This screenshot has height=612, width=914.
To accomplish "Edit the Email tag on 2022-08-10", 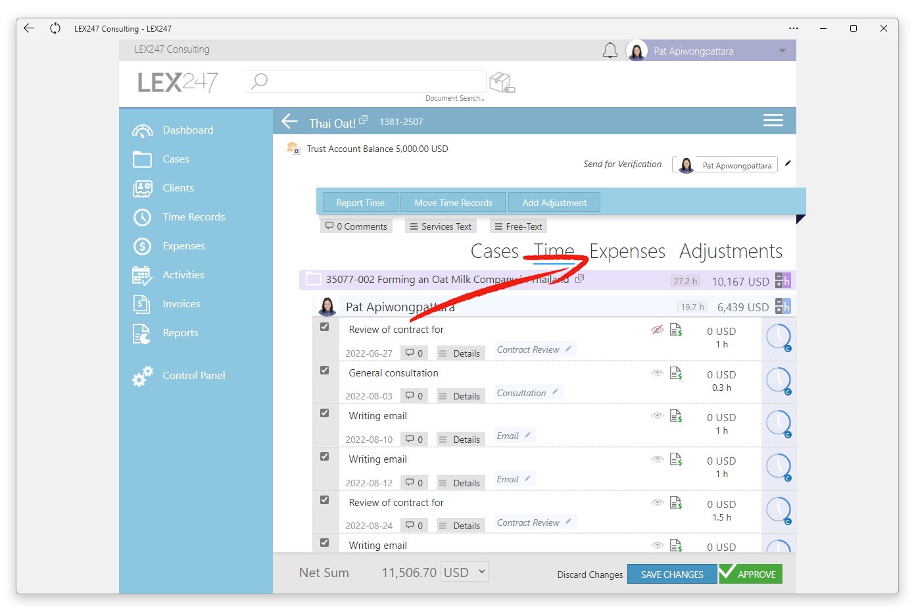I will (527, 435).
